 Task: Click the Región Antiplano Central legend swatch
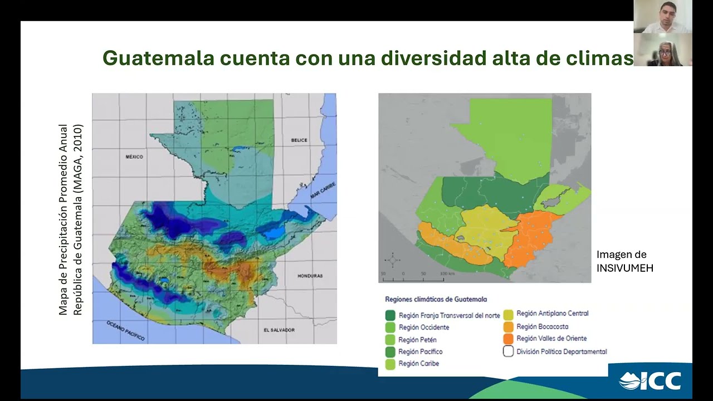click(508, 314)
